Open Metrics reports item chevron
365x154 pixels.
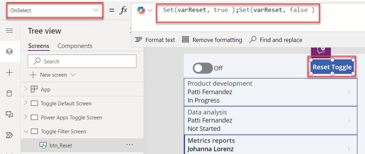(349, 149)
